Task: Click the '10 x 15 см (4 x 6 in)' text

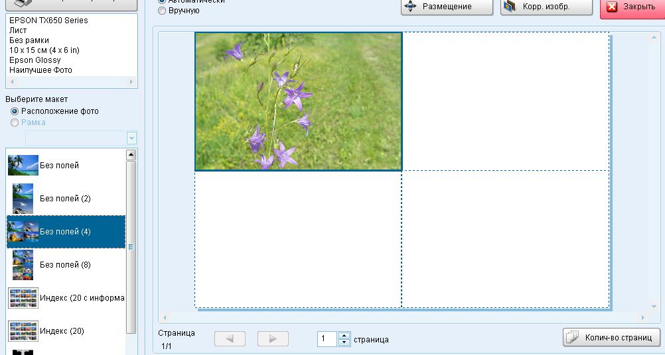Action: 44,50
